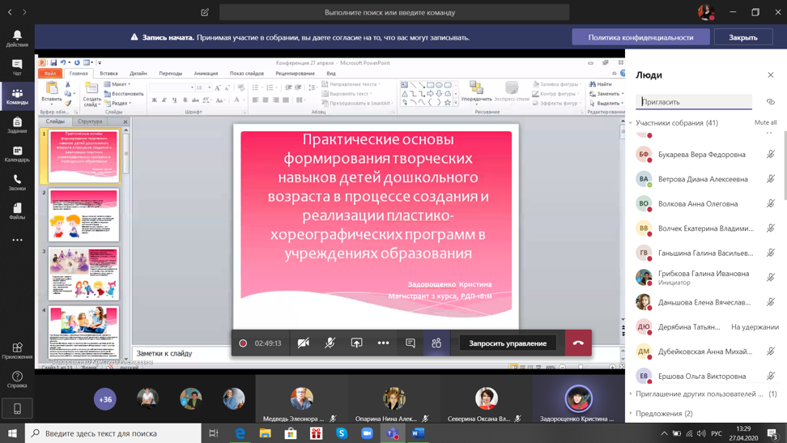This screenshot has width=787, height=443.
Task: Copy the meeting join link icon
Action: coord(770,102)
